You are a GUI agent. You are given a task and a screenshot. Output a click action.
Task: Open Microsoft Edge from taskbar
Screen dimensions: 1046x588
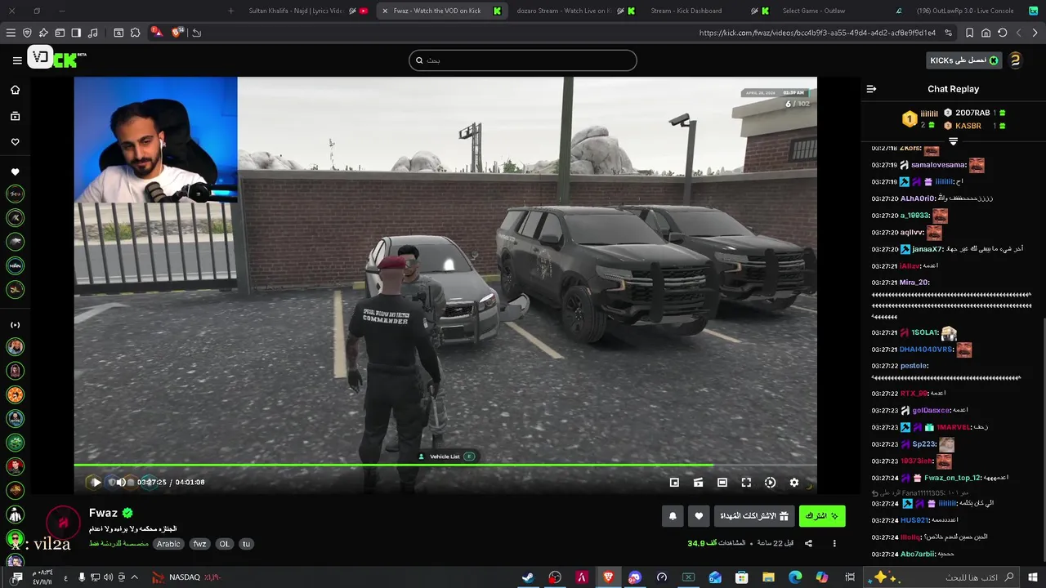coord(795,577)
